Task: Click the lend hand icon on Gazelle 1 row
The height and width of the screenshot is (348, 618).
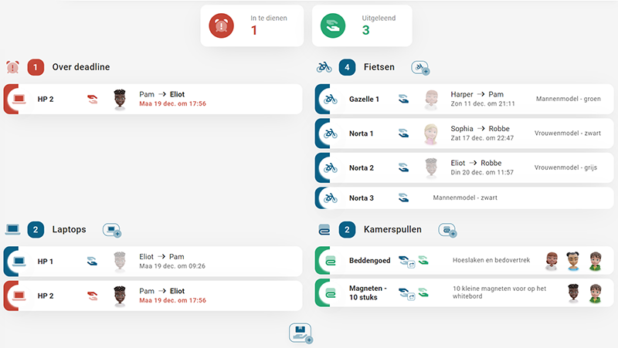Action: click(403, 99)
